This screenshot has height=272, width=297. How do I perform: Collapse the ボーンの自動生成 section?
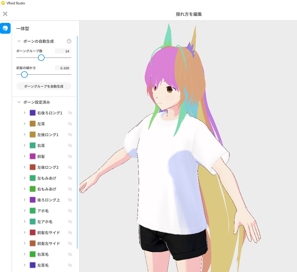click(x=19, y=41)
